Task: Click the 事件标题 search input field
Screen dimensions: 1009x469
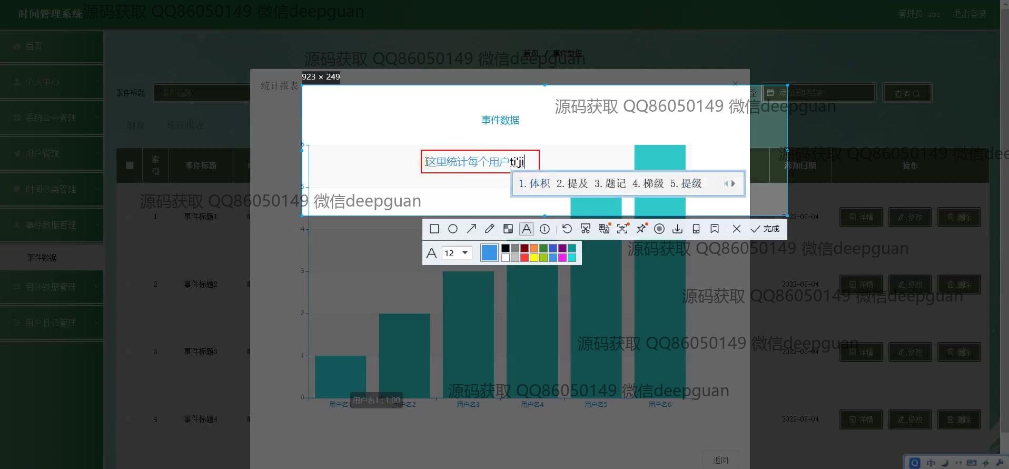Action: pos(202,93)
